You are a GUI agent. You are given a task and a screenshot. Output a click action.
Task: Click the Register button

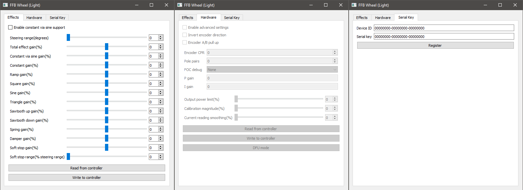[x=435, y=45]
